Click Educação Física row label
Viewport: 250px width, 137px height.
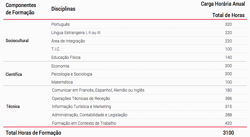66,57
